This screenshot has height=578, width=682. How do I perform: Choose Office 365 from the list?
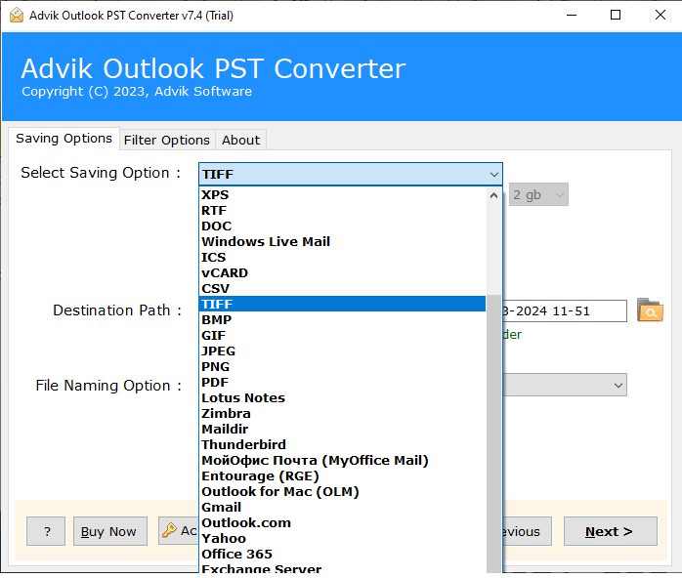[x=342, y=555]
